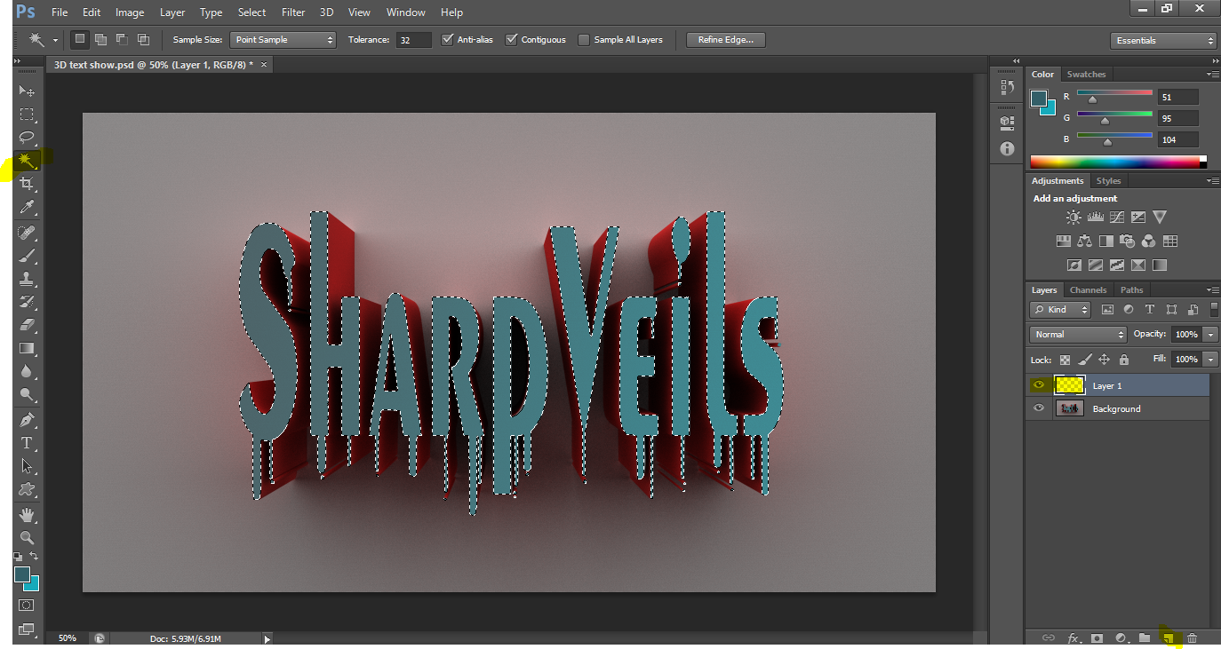1221x649 pixels.
Task: Select the Eyedropper tool
Action: (x=27, y=207)
